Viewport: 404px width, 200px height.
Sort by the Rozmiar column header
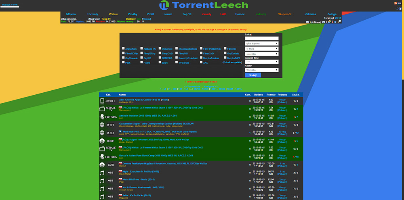click(271, 95)
